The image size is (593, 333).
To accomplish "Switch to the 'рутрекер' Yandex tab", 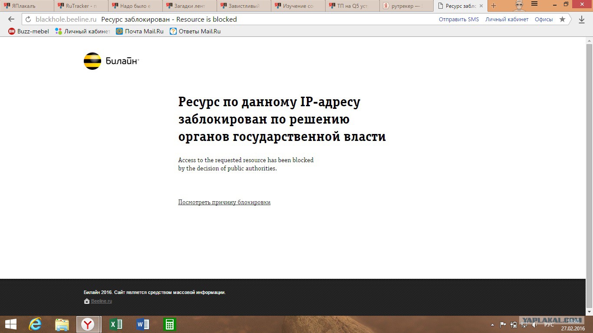I will 406,6.
